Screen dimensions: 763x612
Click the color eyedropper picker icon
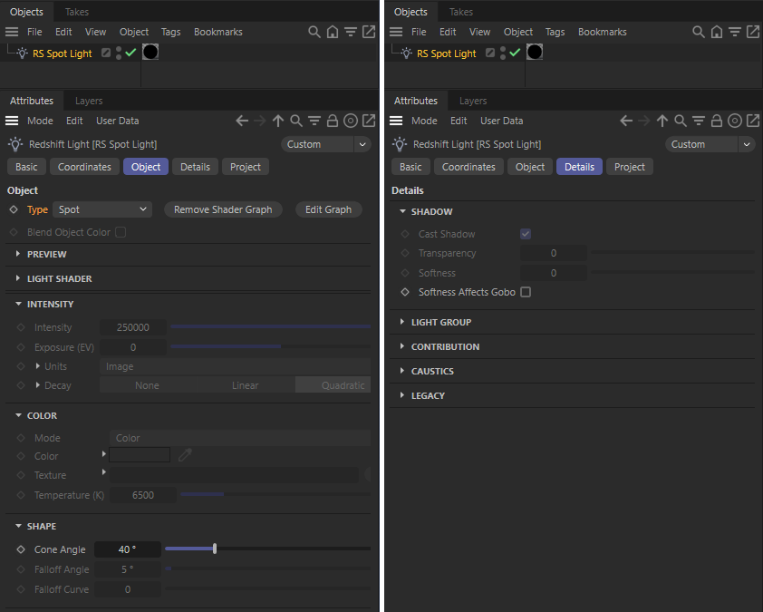coord(185,455)
